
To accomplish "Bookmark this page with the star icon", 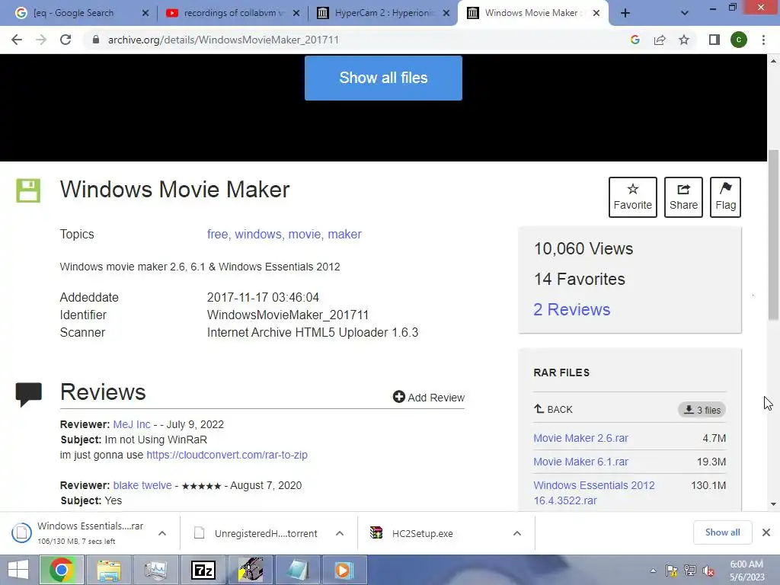I will (684, 40).
